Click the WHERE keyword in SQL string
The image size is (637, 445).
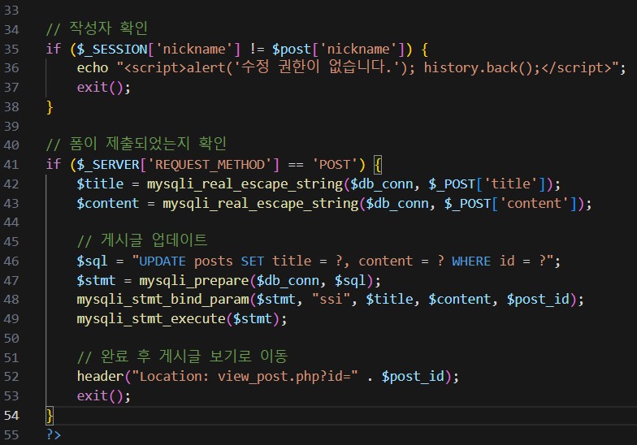tap(471, 261)
